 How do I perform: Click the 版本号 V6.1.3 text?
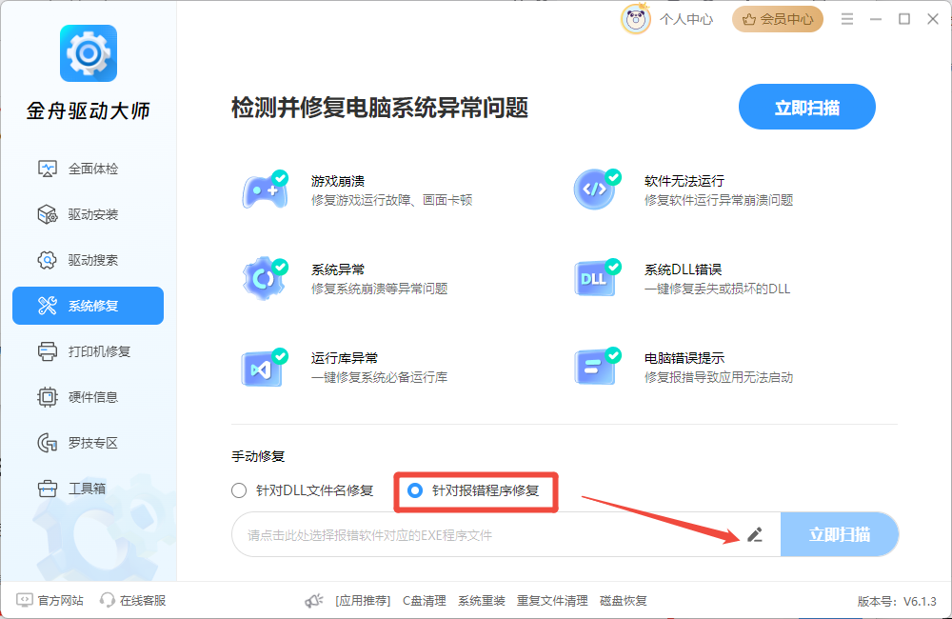point(897,602)
